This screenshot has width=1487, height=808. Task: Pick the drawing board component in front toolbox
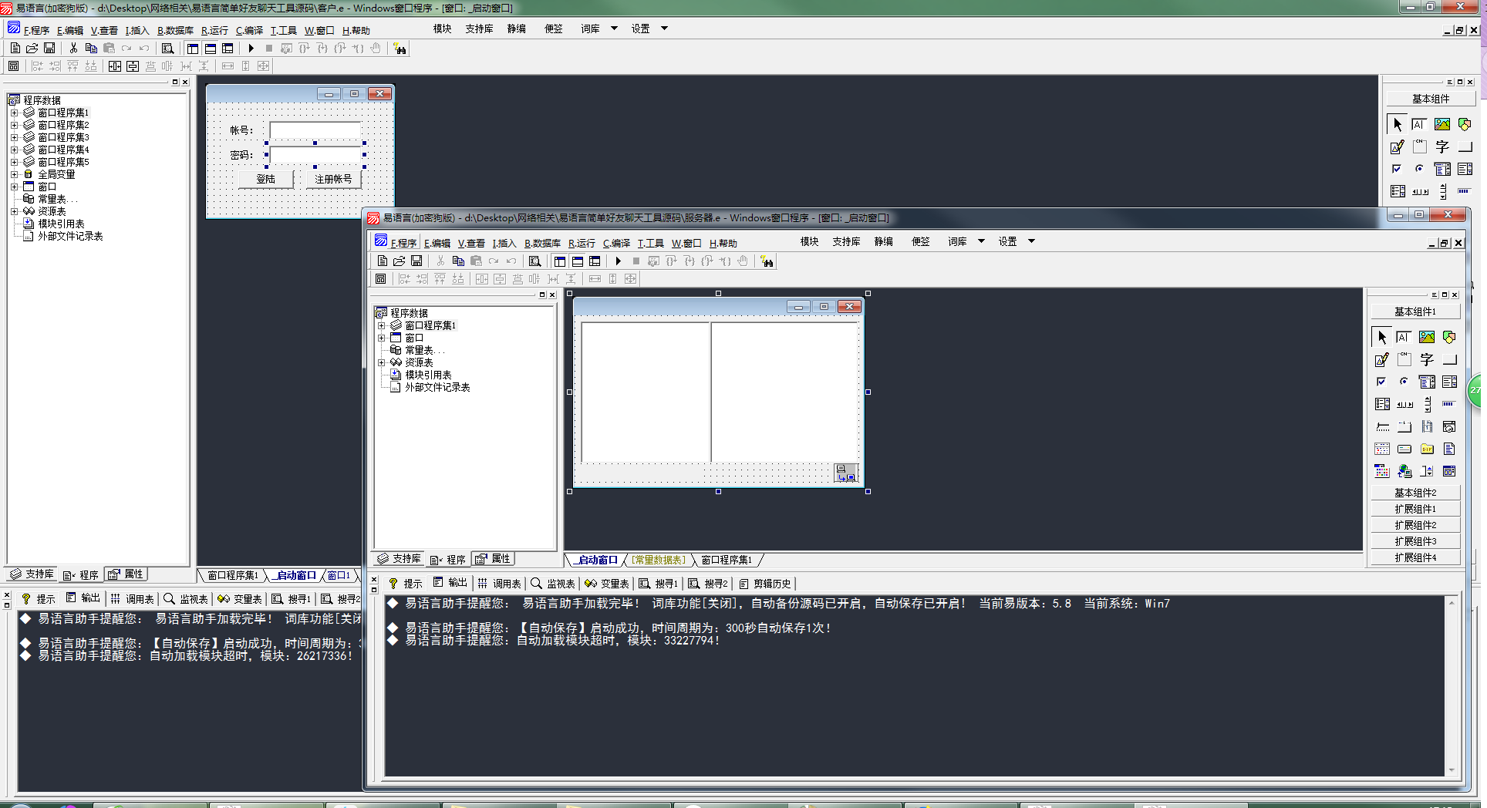click(x=1381, y=359)
